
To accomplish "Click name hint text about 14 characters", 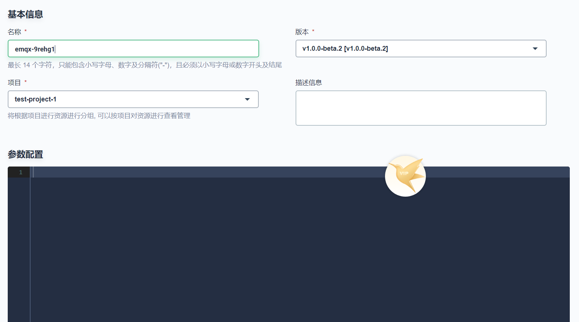I will [x=145, y=65].
